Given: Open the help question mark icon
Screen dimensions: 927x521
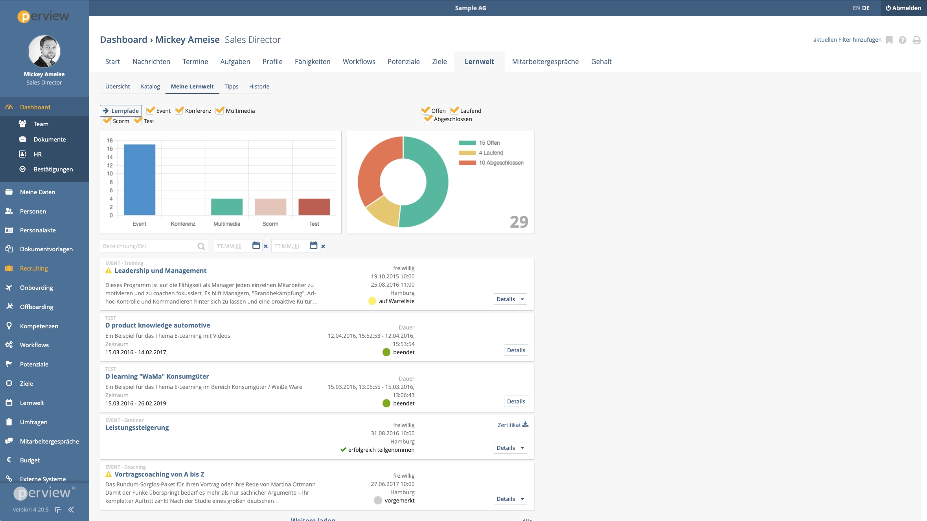Looking at the screenshot, I should 903,40.
